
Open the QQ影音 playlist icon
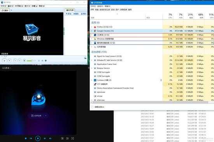pyautogui.click(x=67, y=139)
